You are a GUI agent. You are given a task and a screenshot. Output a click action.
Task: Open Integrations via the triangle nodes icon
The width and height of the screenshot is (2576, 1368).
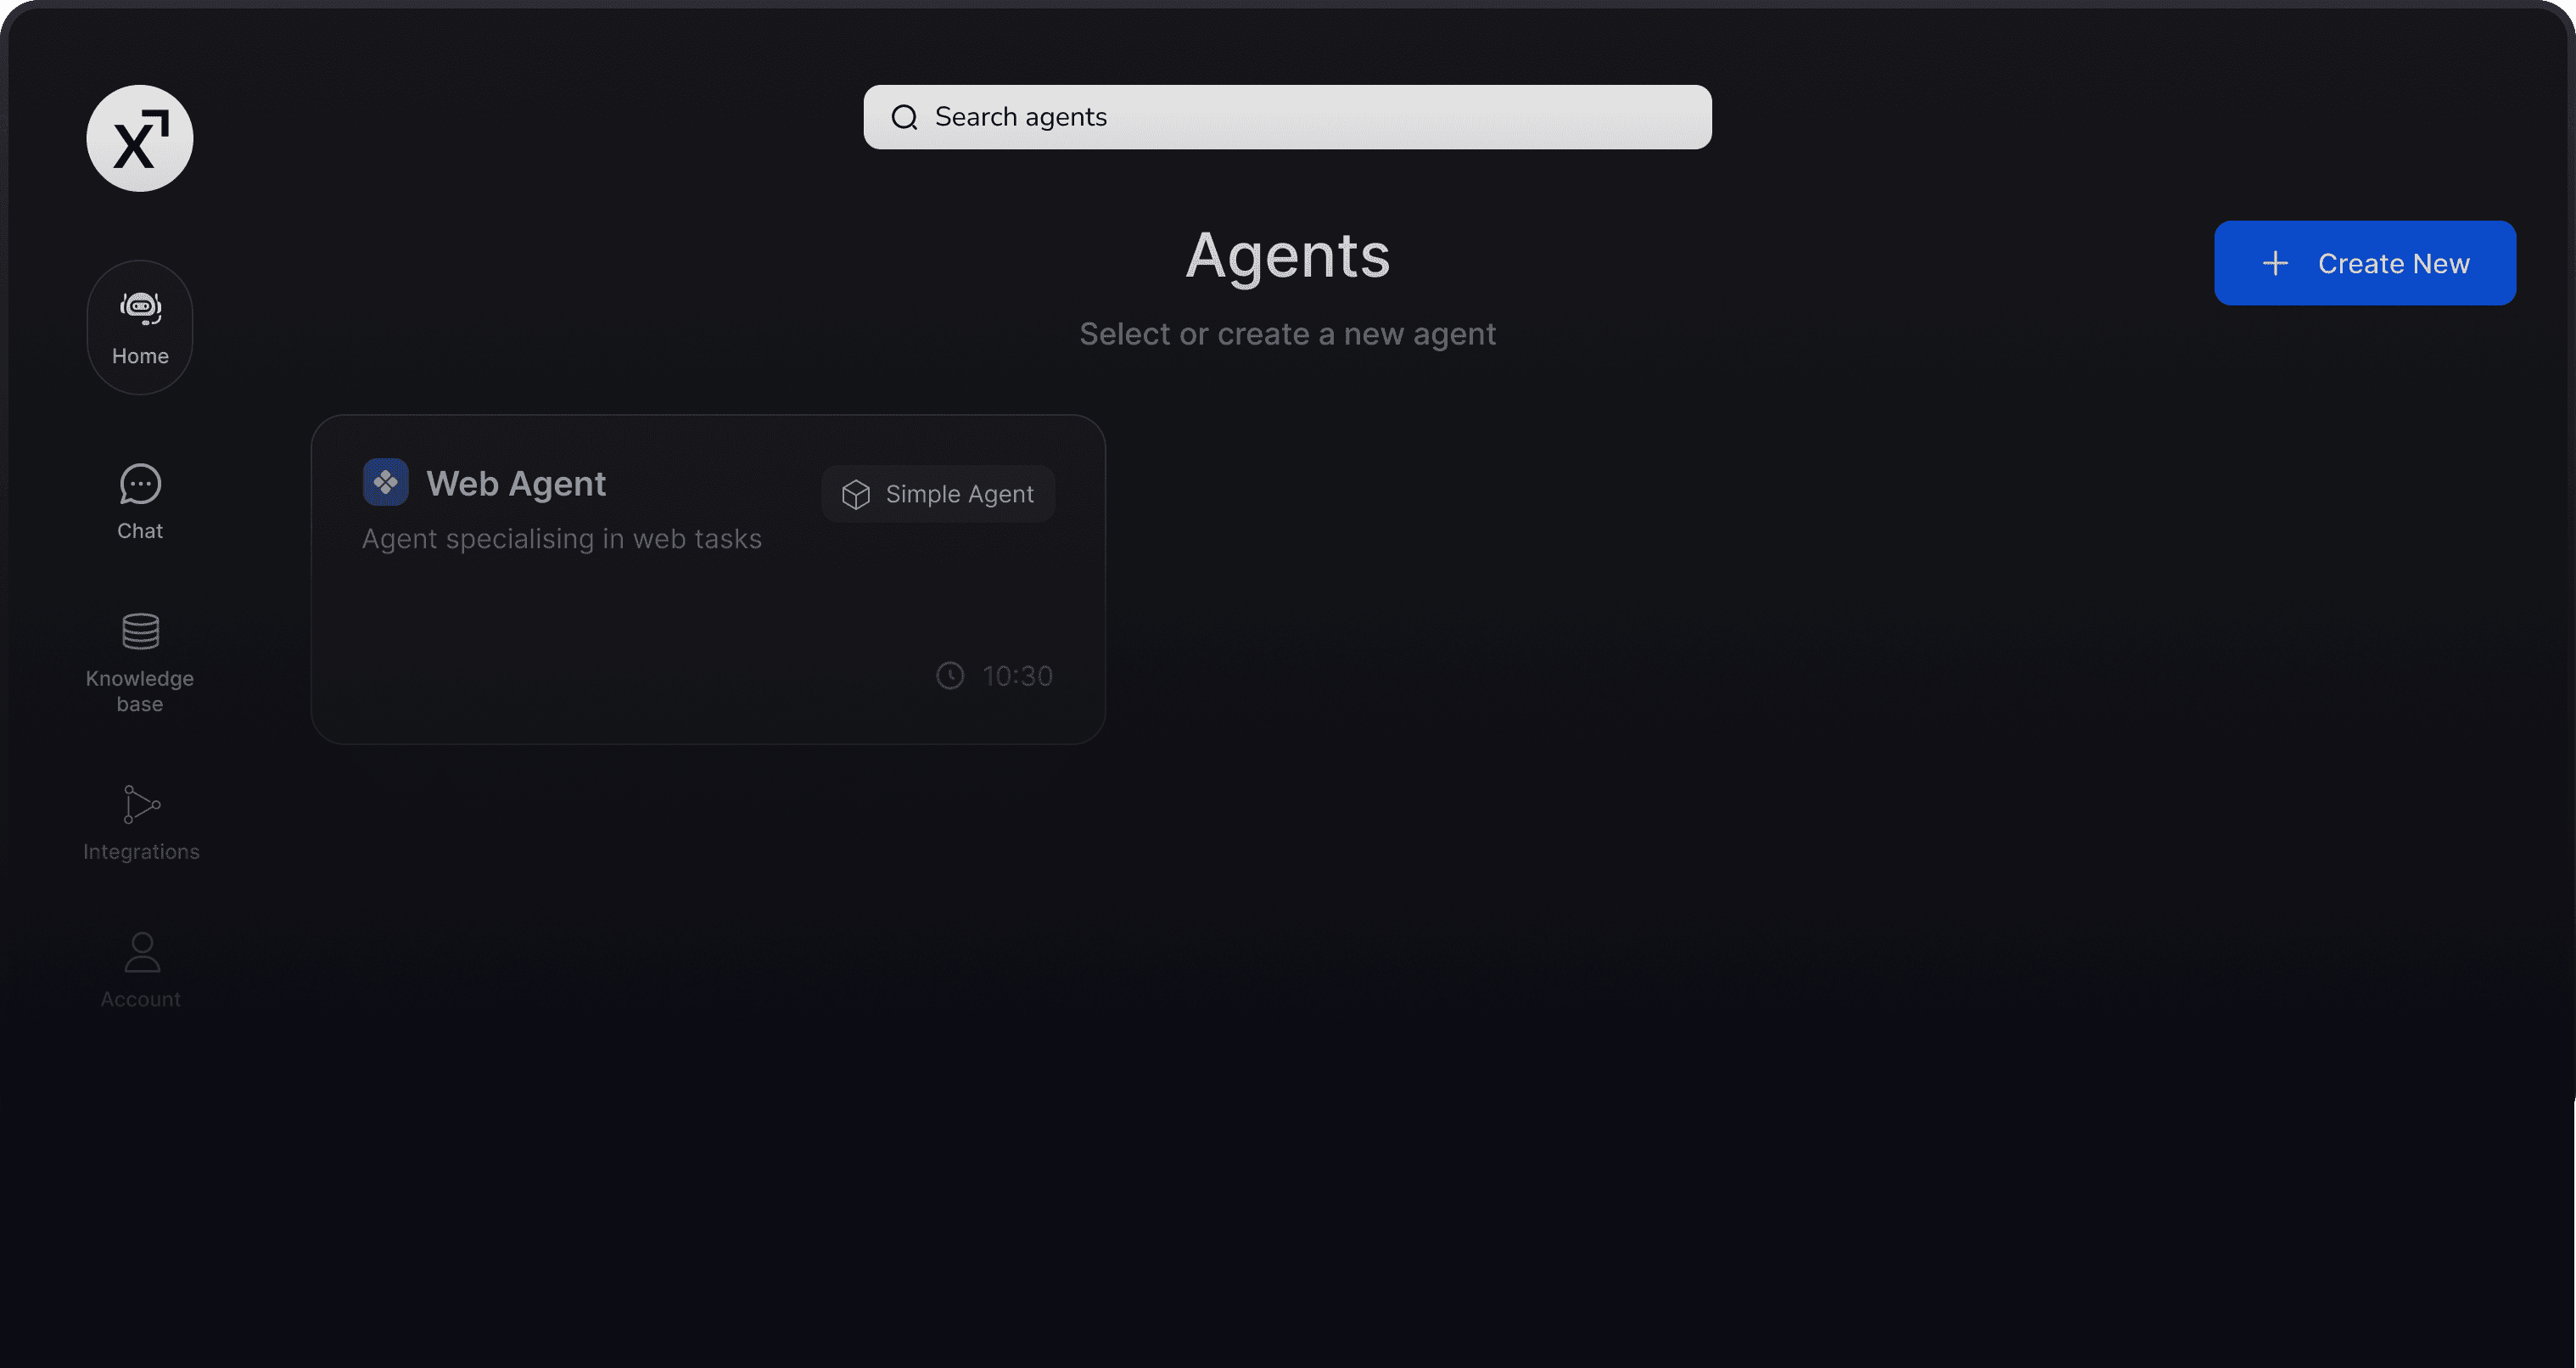141,804
